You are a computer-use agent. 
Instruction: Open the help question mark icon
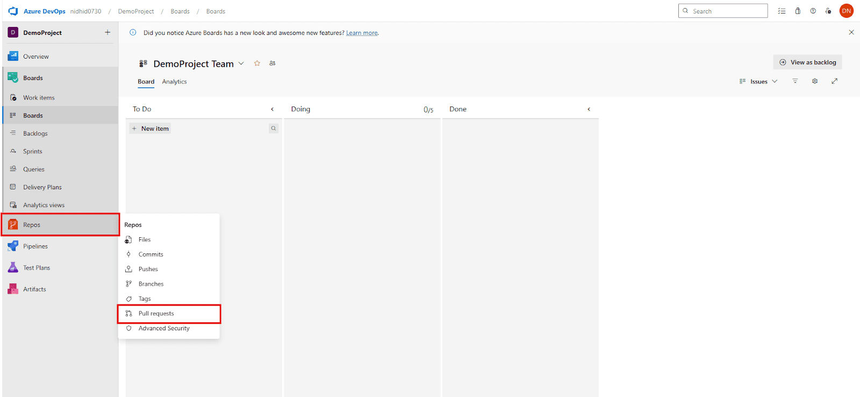pos(813,11)
